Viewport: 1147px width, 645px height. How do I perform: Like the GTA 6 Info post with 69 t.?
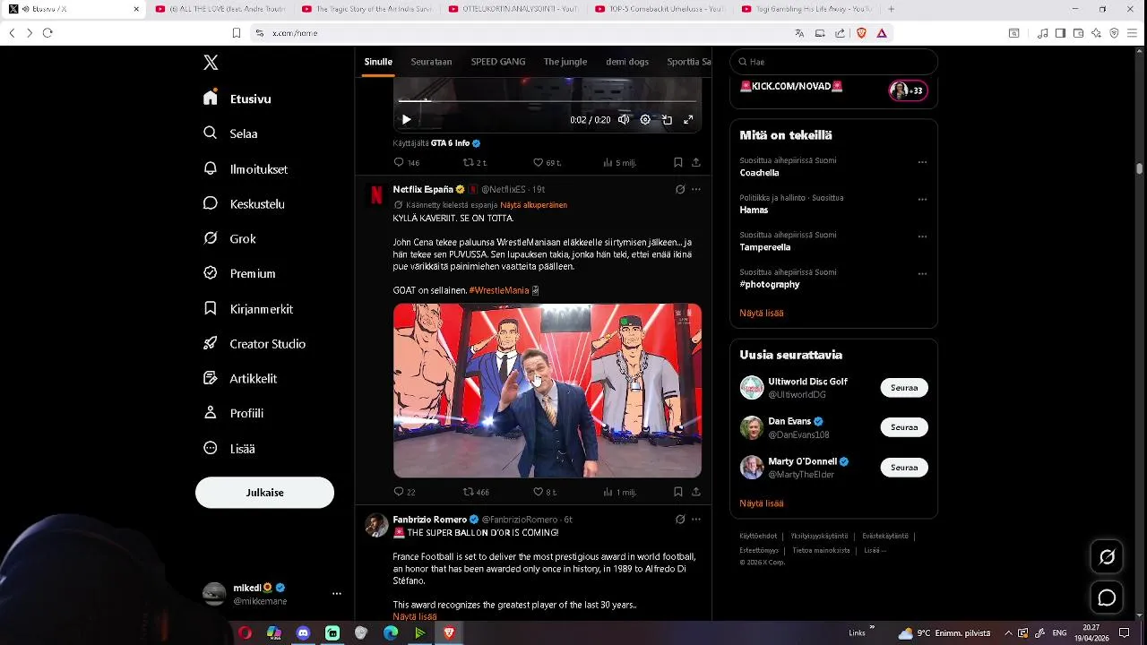(547, 162)
